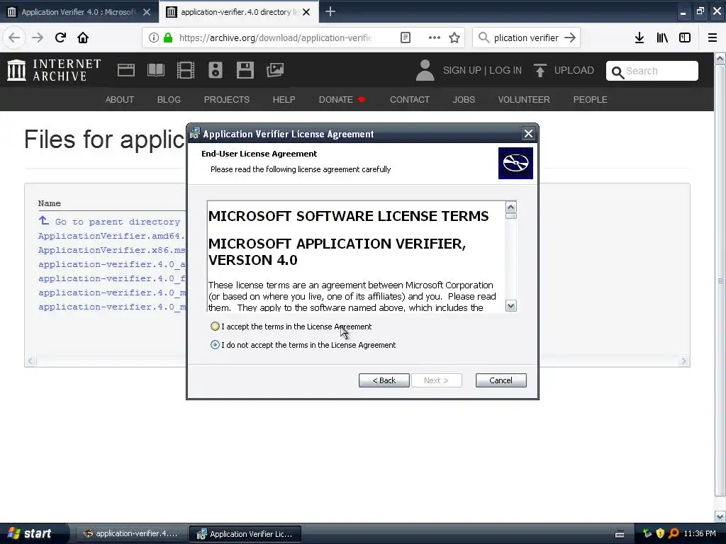Image resolution: width=726 pixels, height=544 pixels.
Task: Click the UPLOAD link
Action: coord(564,70)
